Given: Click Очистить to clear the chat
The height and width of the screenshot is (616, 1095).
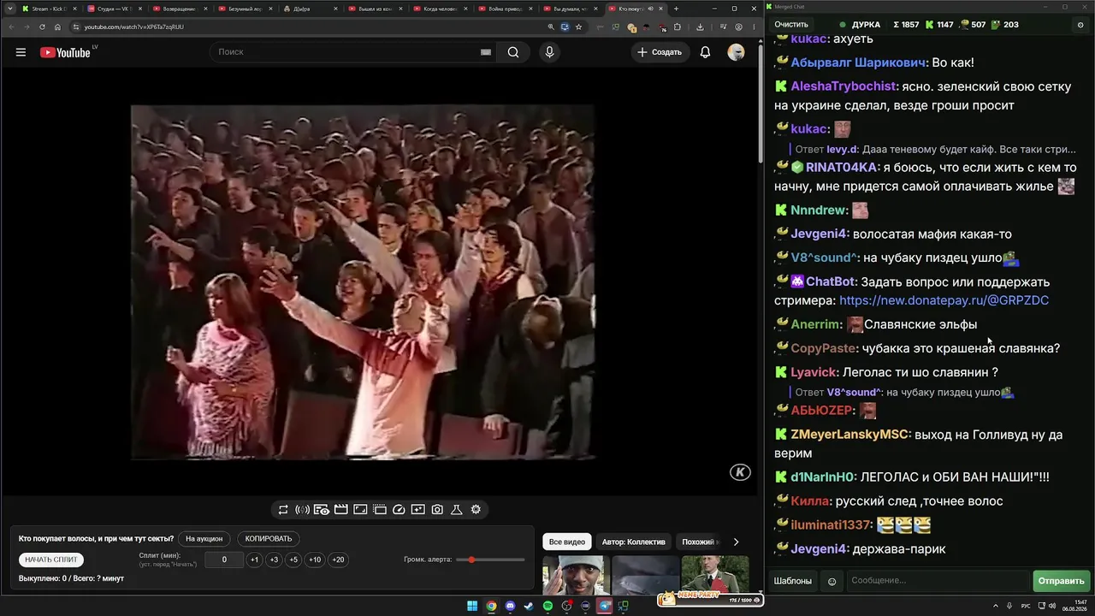Looking at the screenshot, I should coord(791,25).
